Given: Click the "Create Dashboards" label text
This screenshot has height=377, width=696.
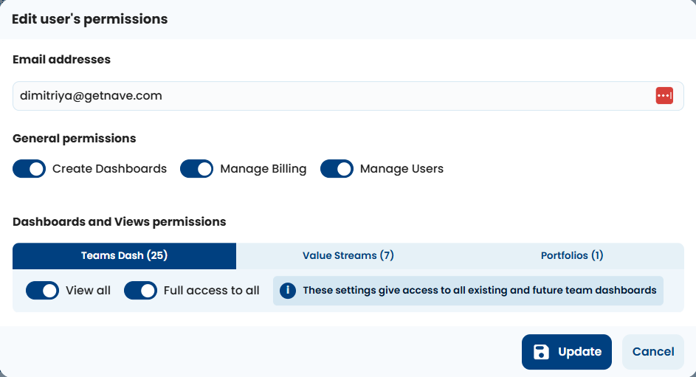Looking at the screenshot, I should tap(109, 169).
